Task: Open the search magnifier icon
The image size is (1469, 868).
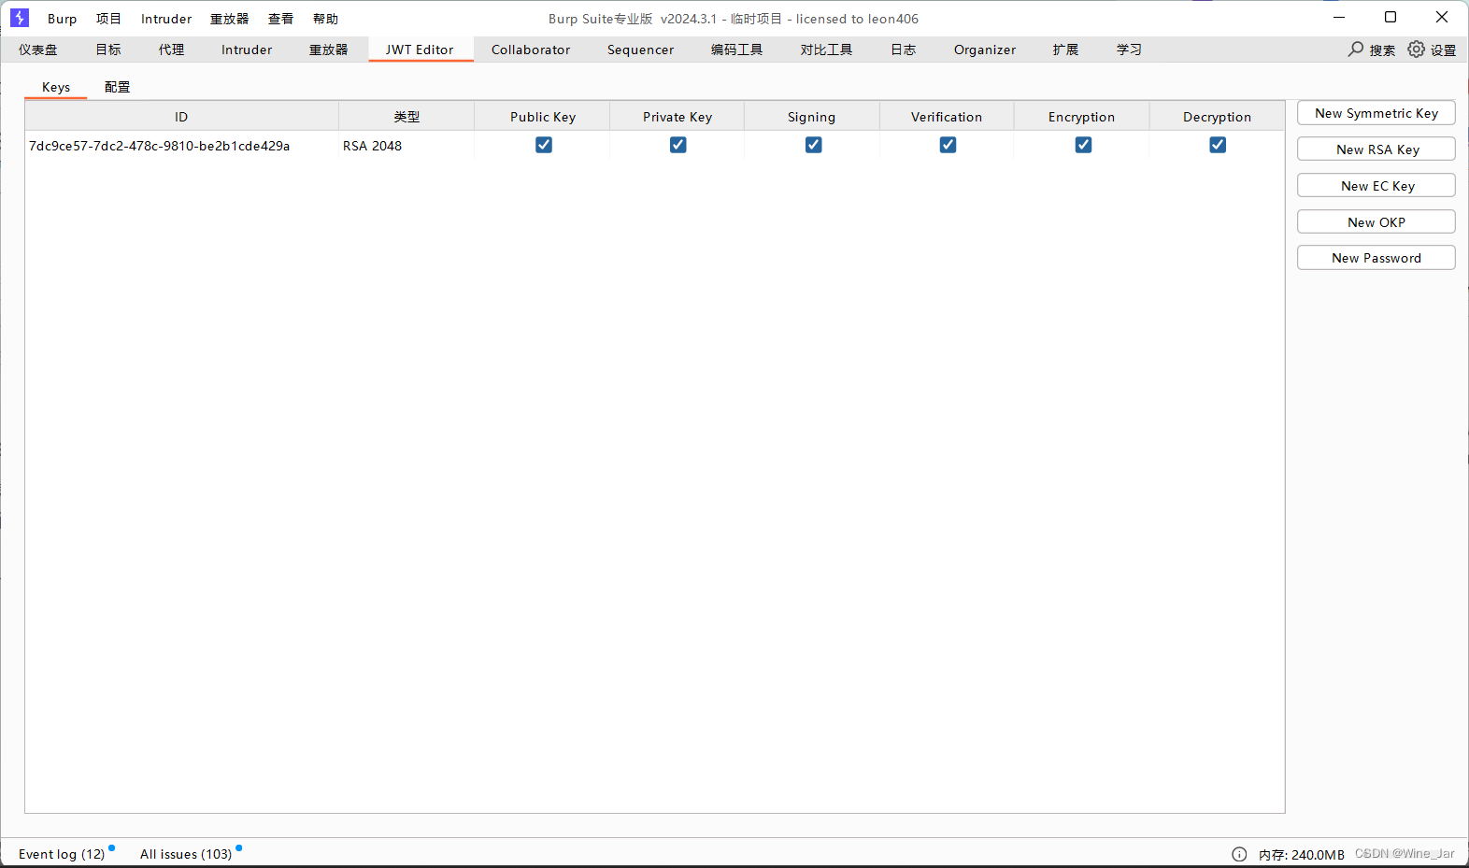Action: [1356, 49]
